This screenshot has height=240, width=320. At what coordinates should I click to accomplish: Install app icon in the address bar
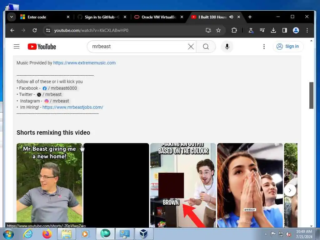click(x=208, y=30)
